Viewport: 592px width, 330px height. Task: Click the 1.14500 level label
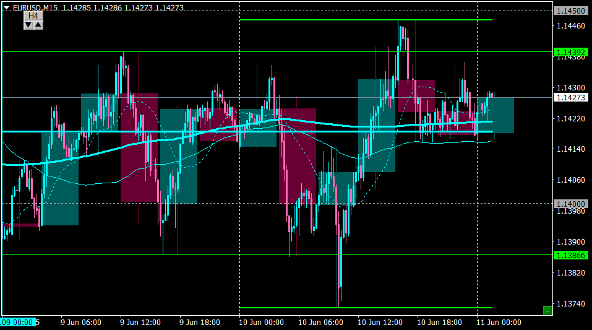tap(571, 11)
